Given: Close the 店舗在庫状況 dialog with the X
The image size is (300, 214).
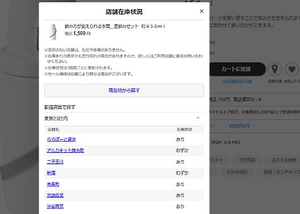Looking at the screenshot, I should pos(201,11).
